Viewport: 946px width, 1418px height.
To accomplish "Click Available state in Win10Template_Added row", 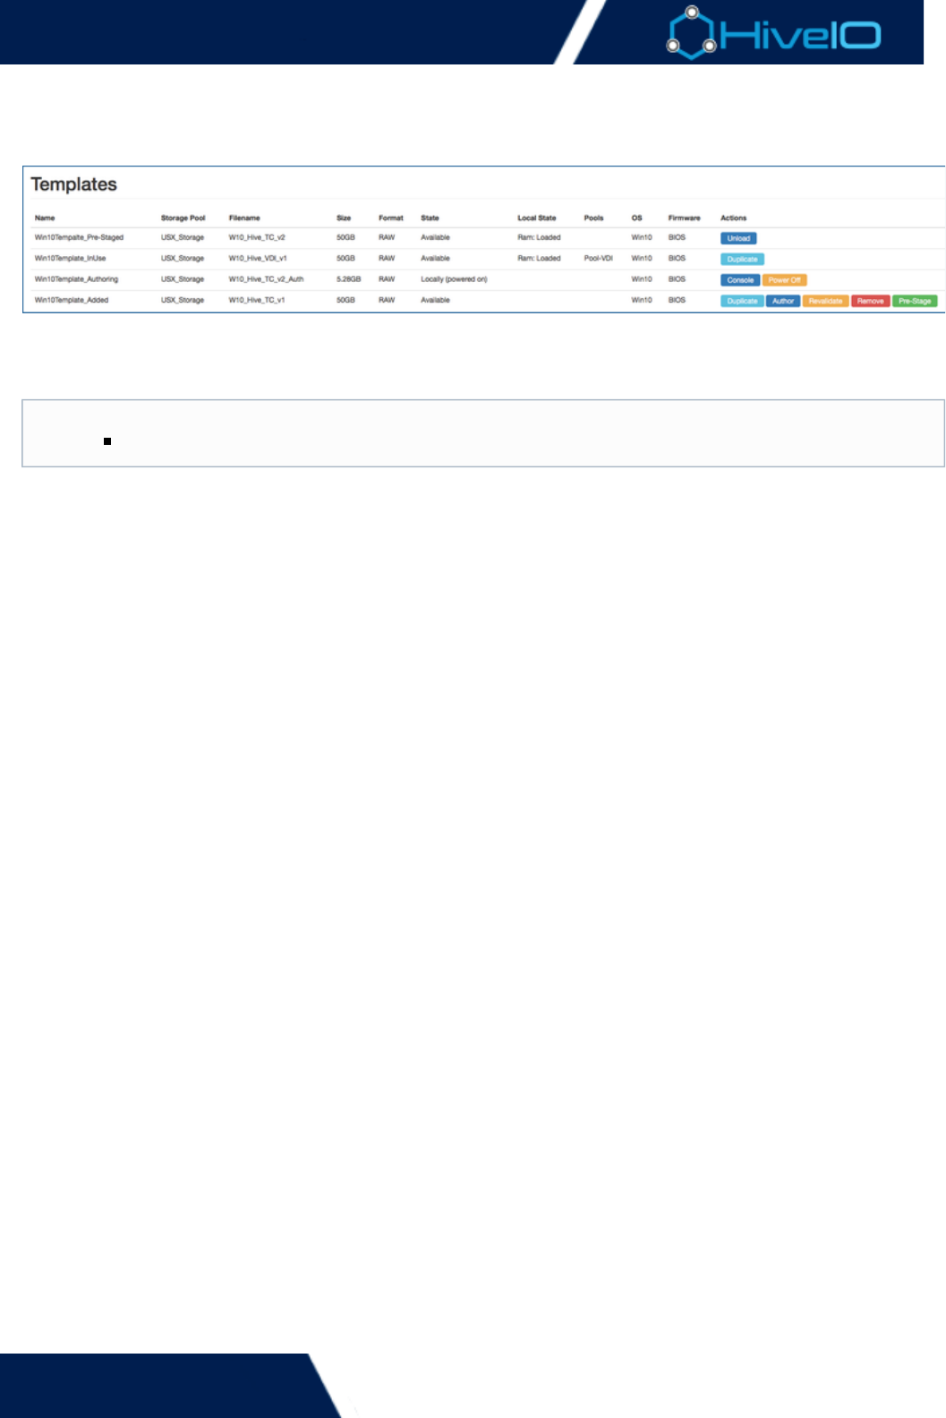I will pos(436,300).
